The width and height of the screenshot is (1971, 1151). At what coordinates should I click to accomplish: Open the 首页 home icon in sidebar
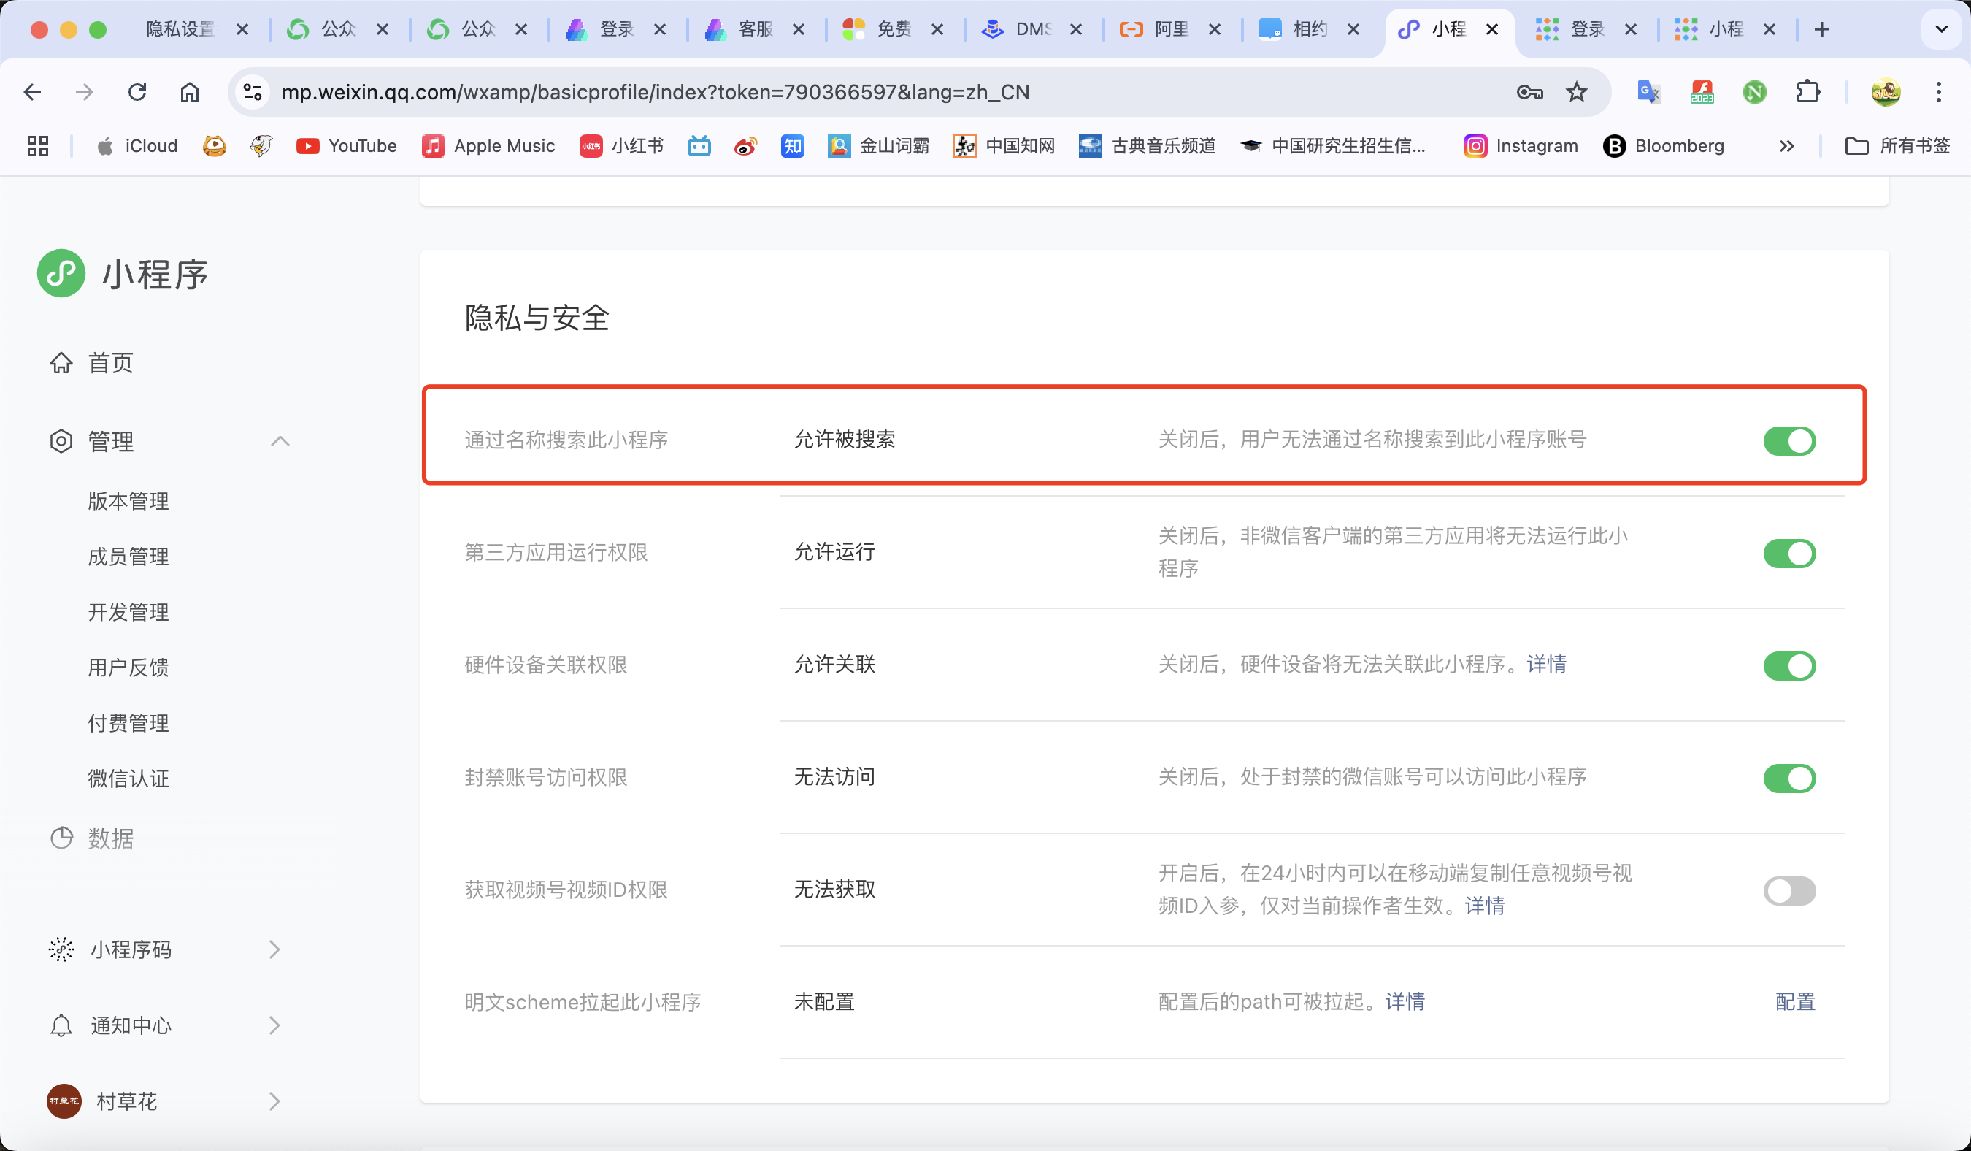click(61, 363)
